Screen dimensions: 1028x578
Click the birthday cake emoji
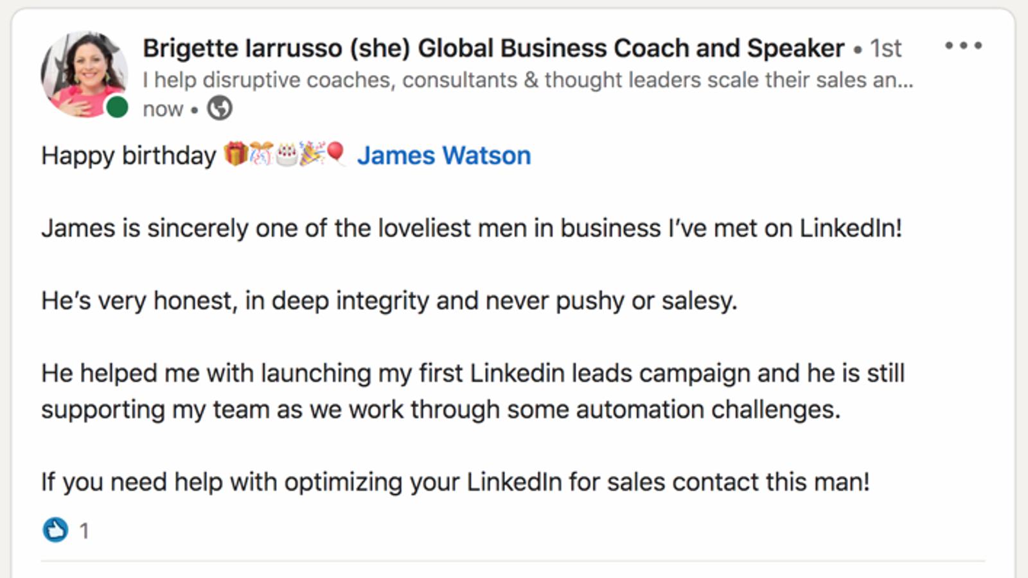click(287, 155)
